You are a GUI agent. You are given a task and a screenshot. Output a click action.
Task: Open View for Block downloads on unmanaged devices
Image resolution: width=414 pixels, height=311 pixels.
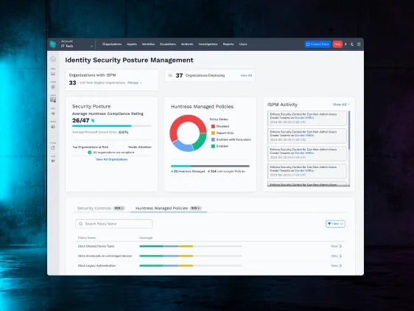point(336,256)
